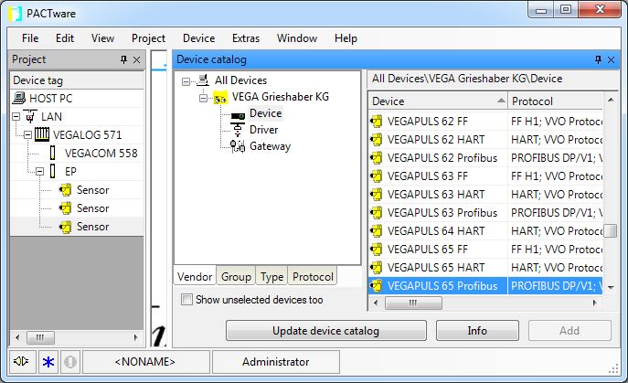Image resolution: width=628 pixels, height=383 pixels.
Task: Click device list scroll-right arrow
Action: pos(594,303)
